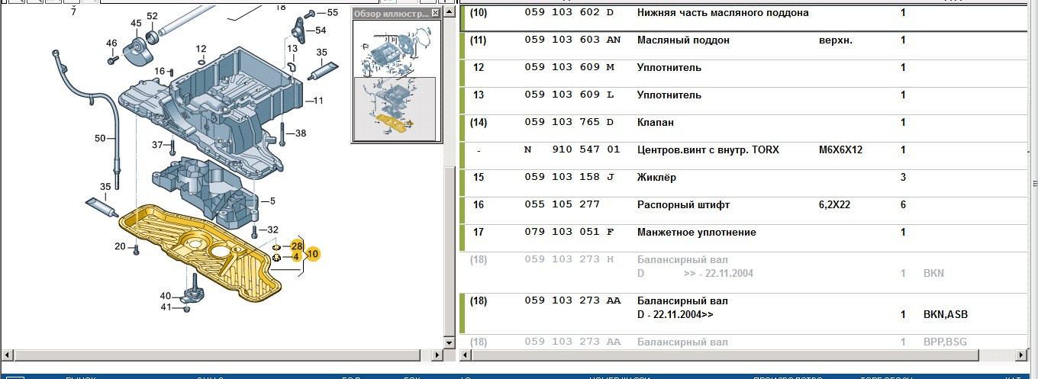Select the upper thumbnail in overview panel

[396, 50]
